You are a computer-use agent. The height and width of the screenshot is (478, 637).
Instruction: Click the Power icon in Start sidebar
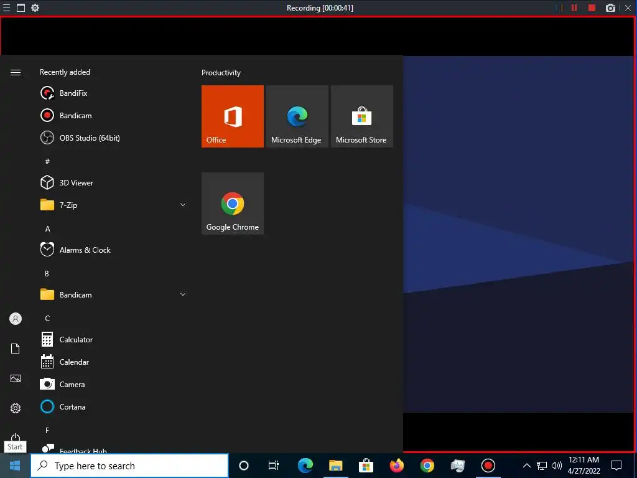click(x=16, y=438)
